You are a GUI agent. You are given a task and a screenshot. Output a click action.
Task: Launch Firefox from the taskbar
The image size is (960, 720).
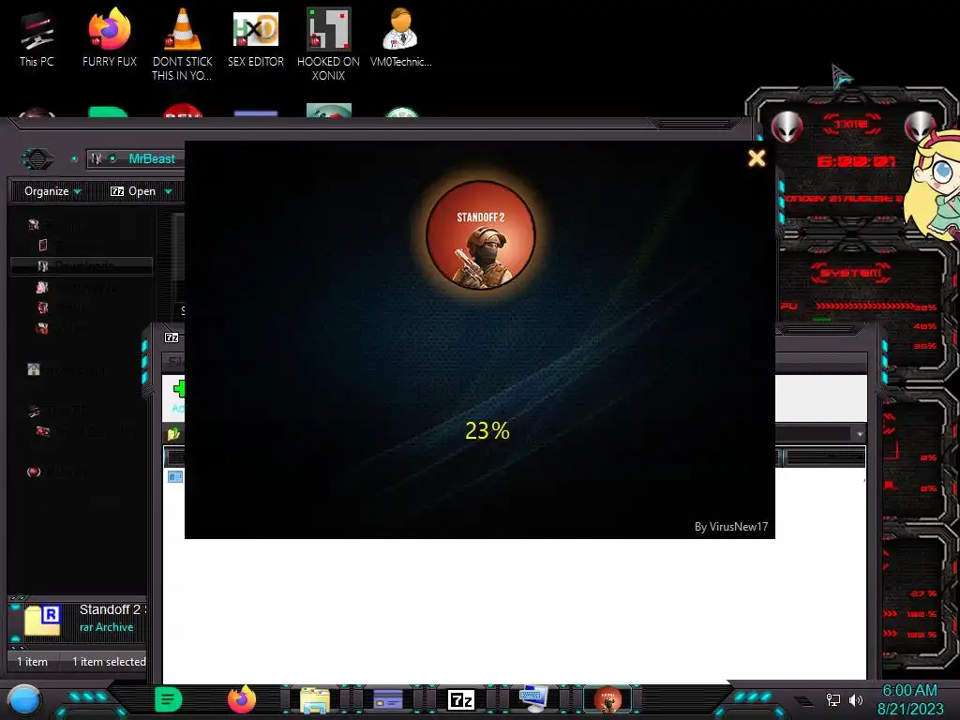(x=242, y=699)
